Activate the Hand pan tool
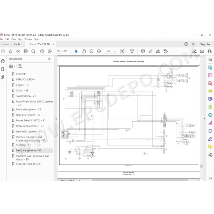 click(x=84, y=51)
